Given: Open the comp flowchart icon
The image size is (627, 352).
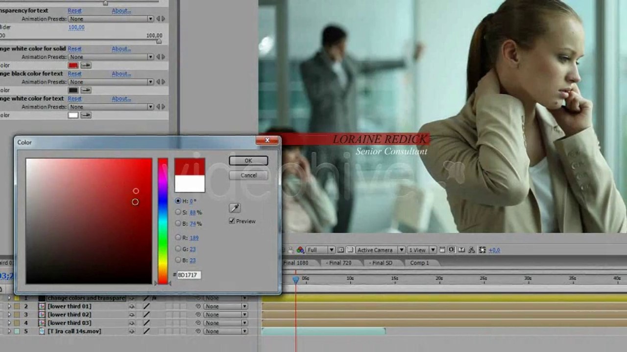Looking at the screenshot, I should point(471,250).
